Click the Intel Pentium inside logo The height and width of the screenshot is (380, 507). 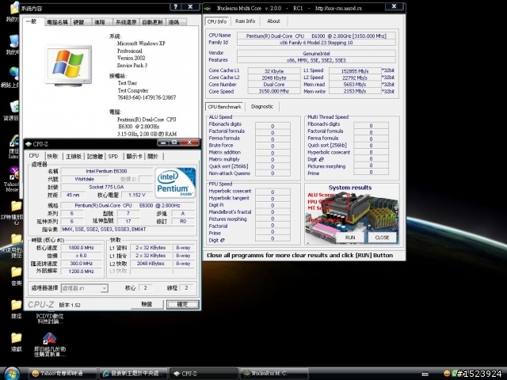(x=175, y=182)
